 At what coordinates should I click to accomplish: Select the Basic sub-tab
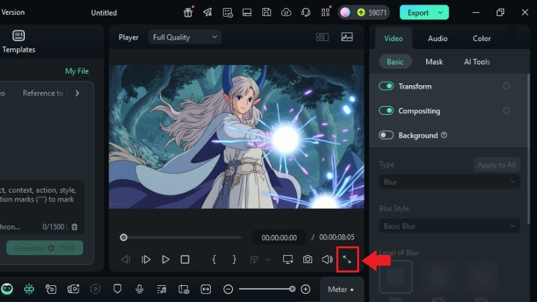pos(395,62)
